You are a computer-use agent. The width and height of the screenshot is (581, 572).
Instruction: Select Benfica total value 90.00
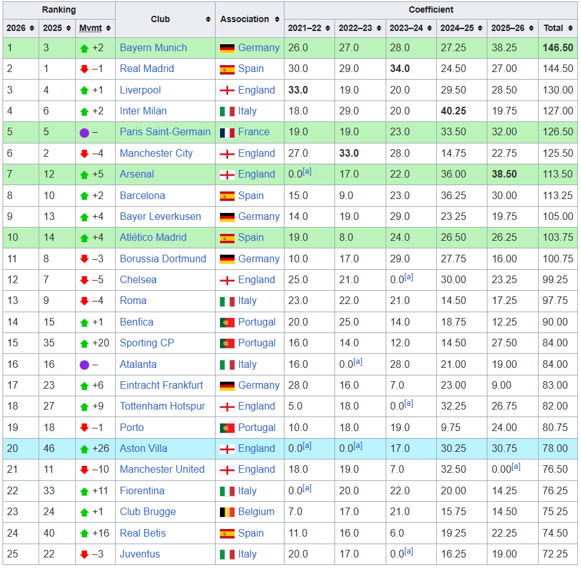[x=555, y=322]
